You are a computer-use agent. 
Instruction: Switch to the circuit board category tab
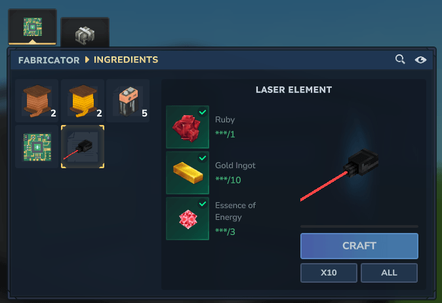tap(32, 27)
